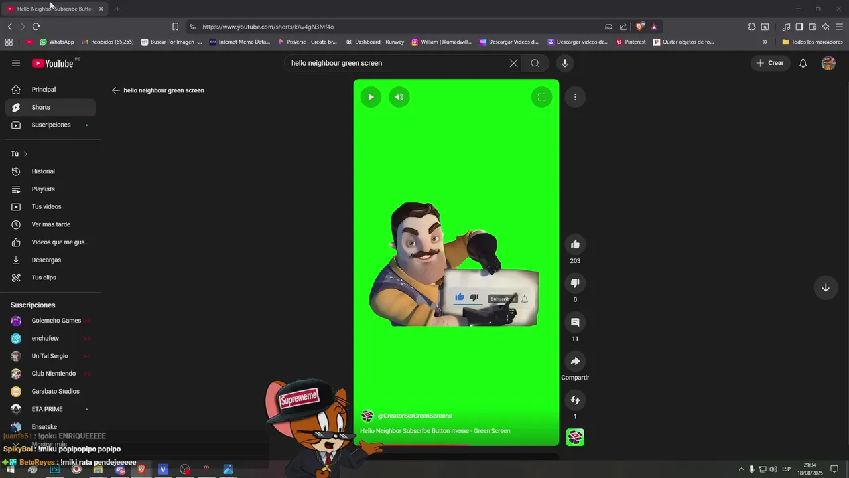
Task: Toggle the browser sidebar panel
Action: coord(799,27)
